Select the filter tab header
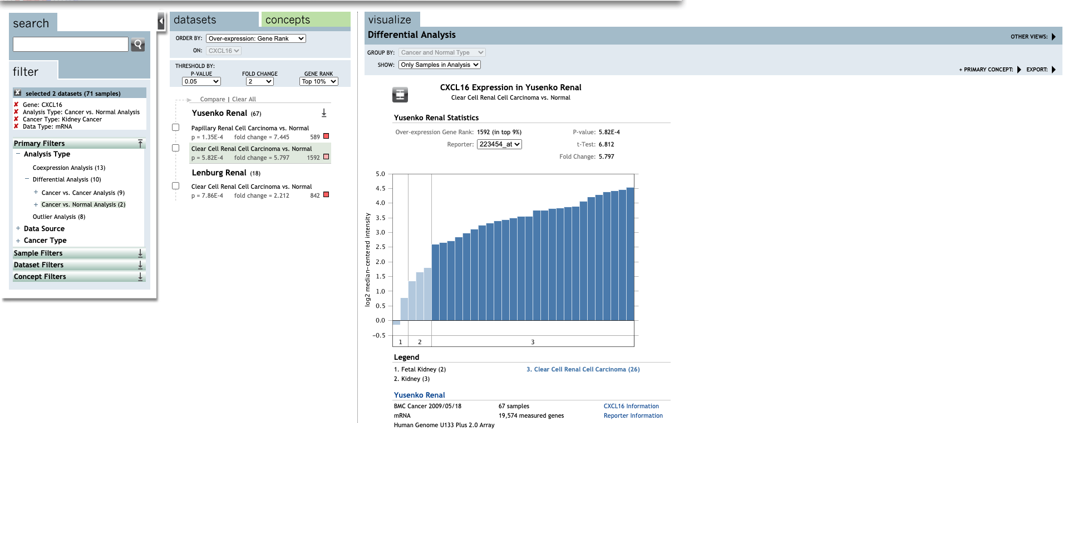 33,71
